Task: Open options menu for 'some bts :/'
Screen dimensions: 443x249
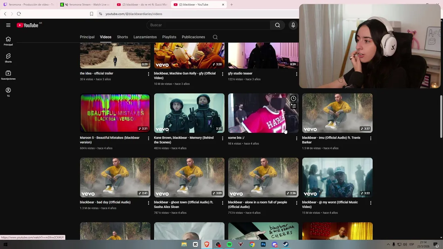Action: click(x=297, y=138)
